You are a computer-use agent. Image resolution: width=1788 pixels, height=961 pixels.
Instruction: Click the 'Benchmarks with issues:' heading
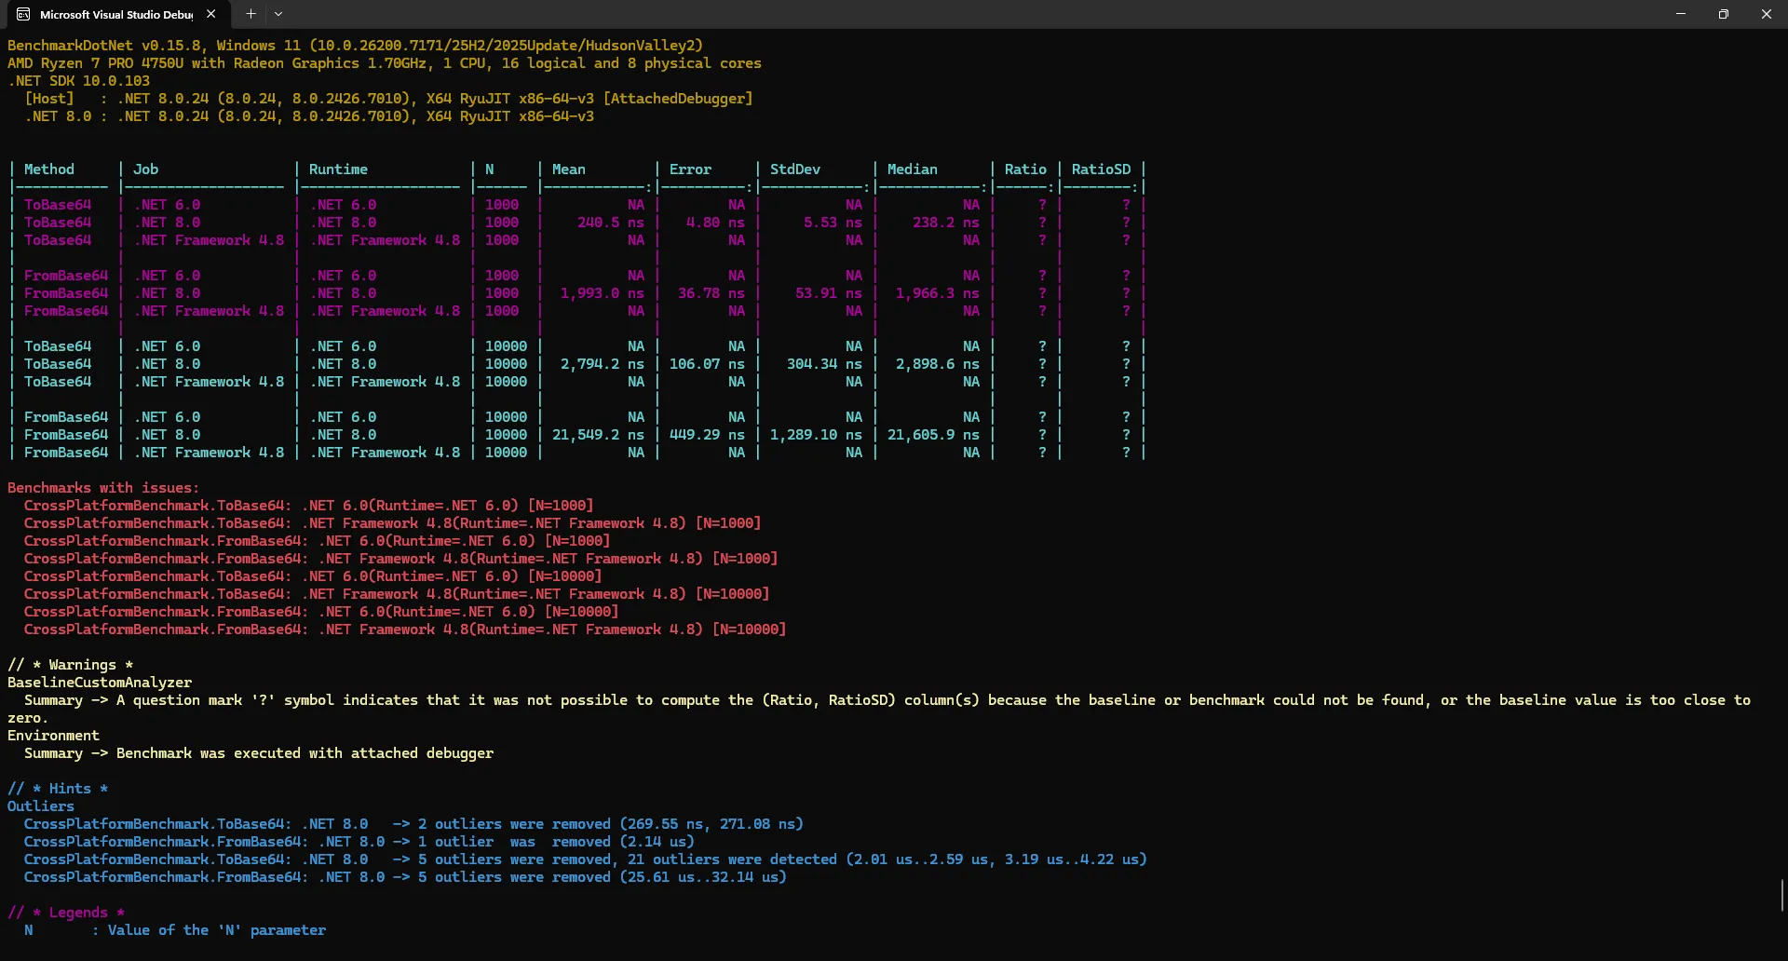pyautogui.click(x=103, y=488)
